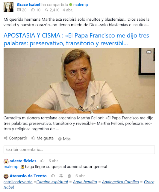The image size is (159, 192).
Task: Open the APOSTASIA Y CISMA article headline
Action: pos(76,39)
